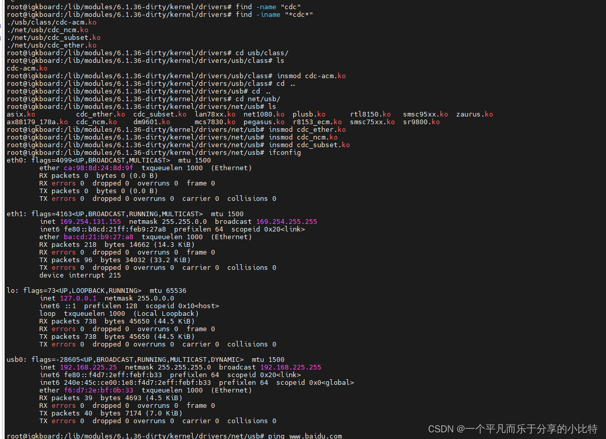Click pegasus.ko in the ls listing

coord(264,122)
